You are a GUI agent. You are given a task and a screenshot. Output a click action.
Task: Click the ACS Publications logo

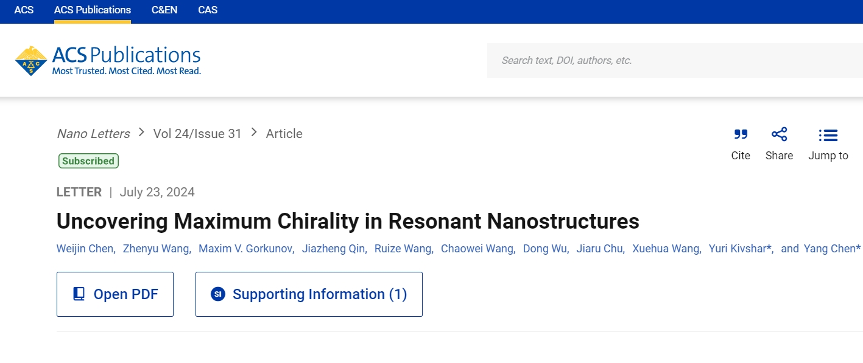pos(108,61)
